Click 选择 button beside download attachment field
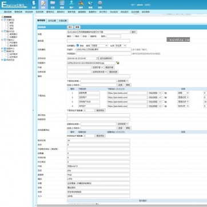This screenshot has height=207, width=207. (x=120, y=85)
